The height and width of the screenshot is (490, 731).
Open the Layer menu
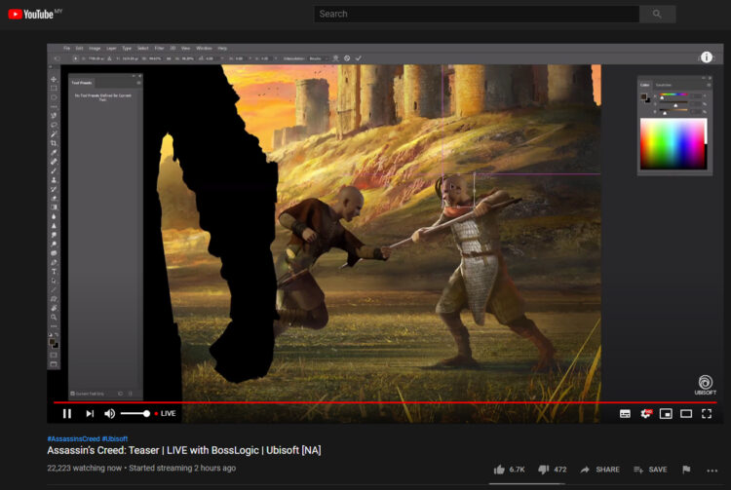[111, 48]
